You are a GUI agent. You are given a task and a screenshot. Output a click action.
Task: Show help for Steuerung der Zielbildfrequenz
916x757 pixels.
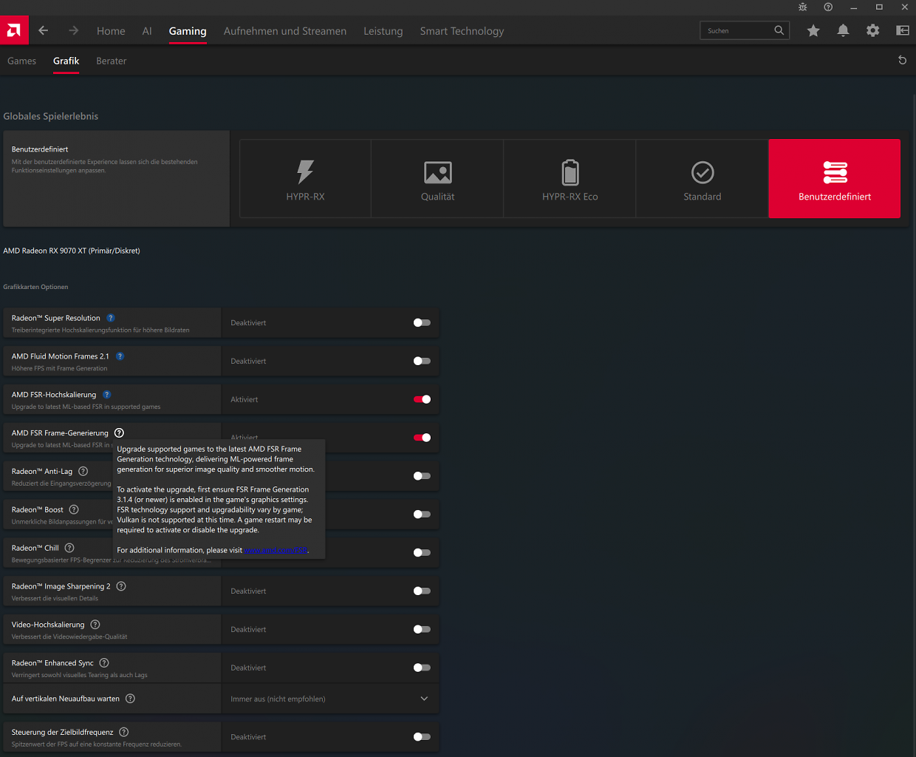(124, 733)
